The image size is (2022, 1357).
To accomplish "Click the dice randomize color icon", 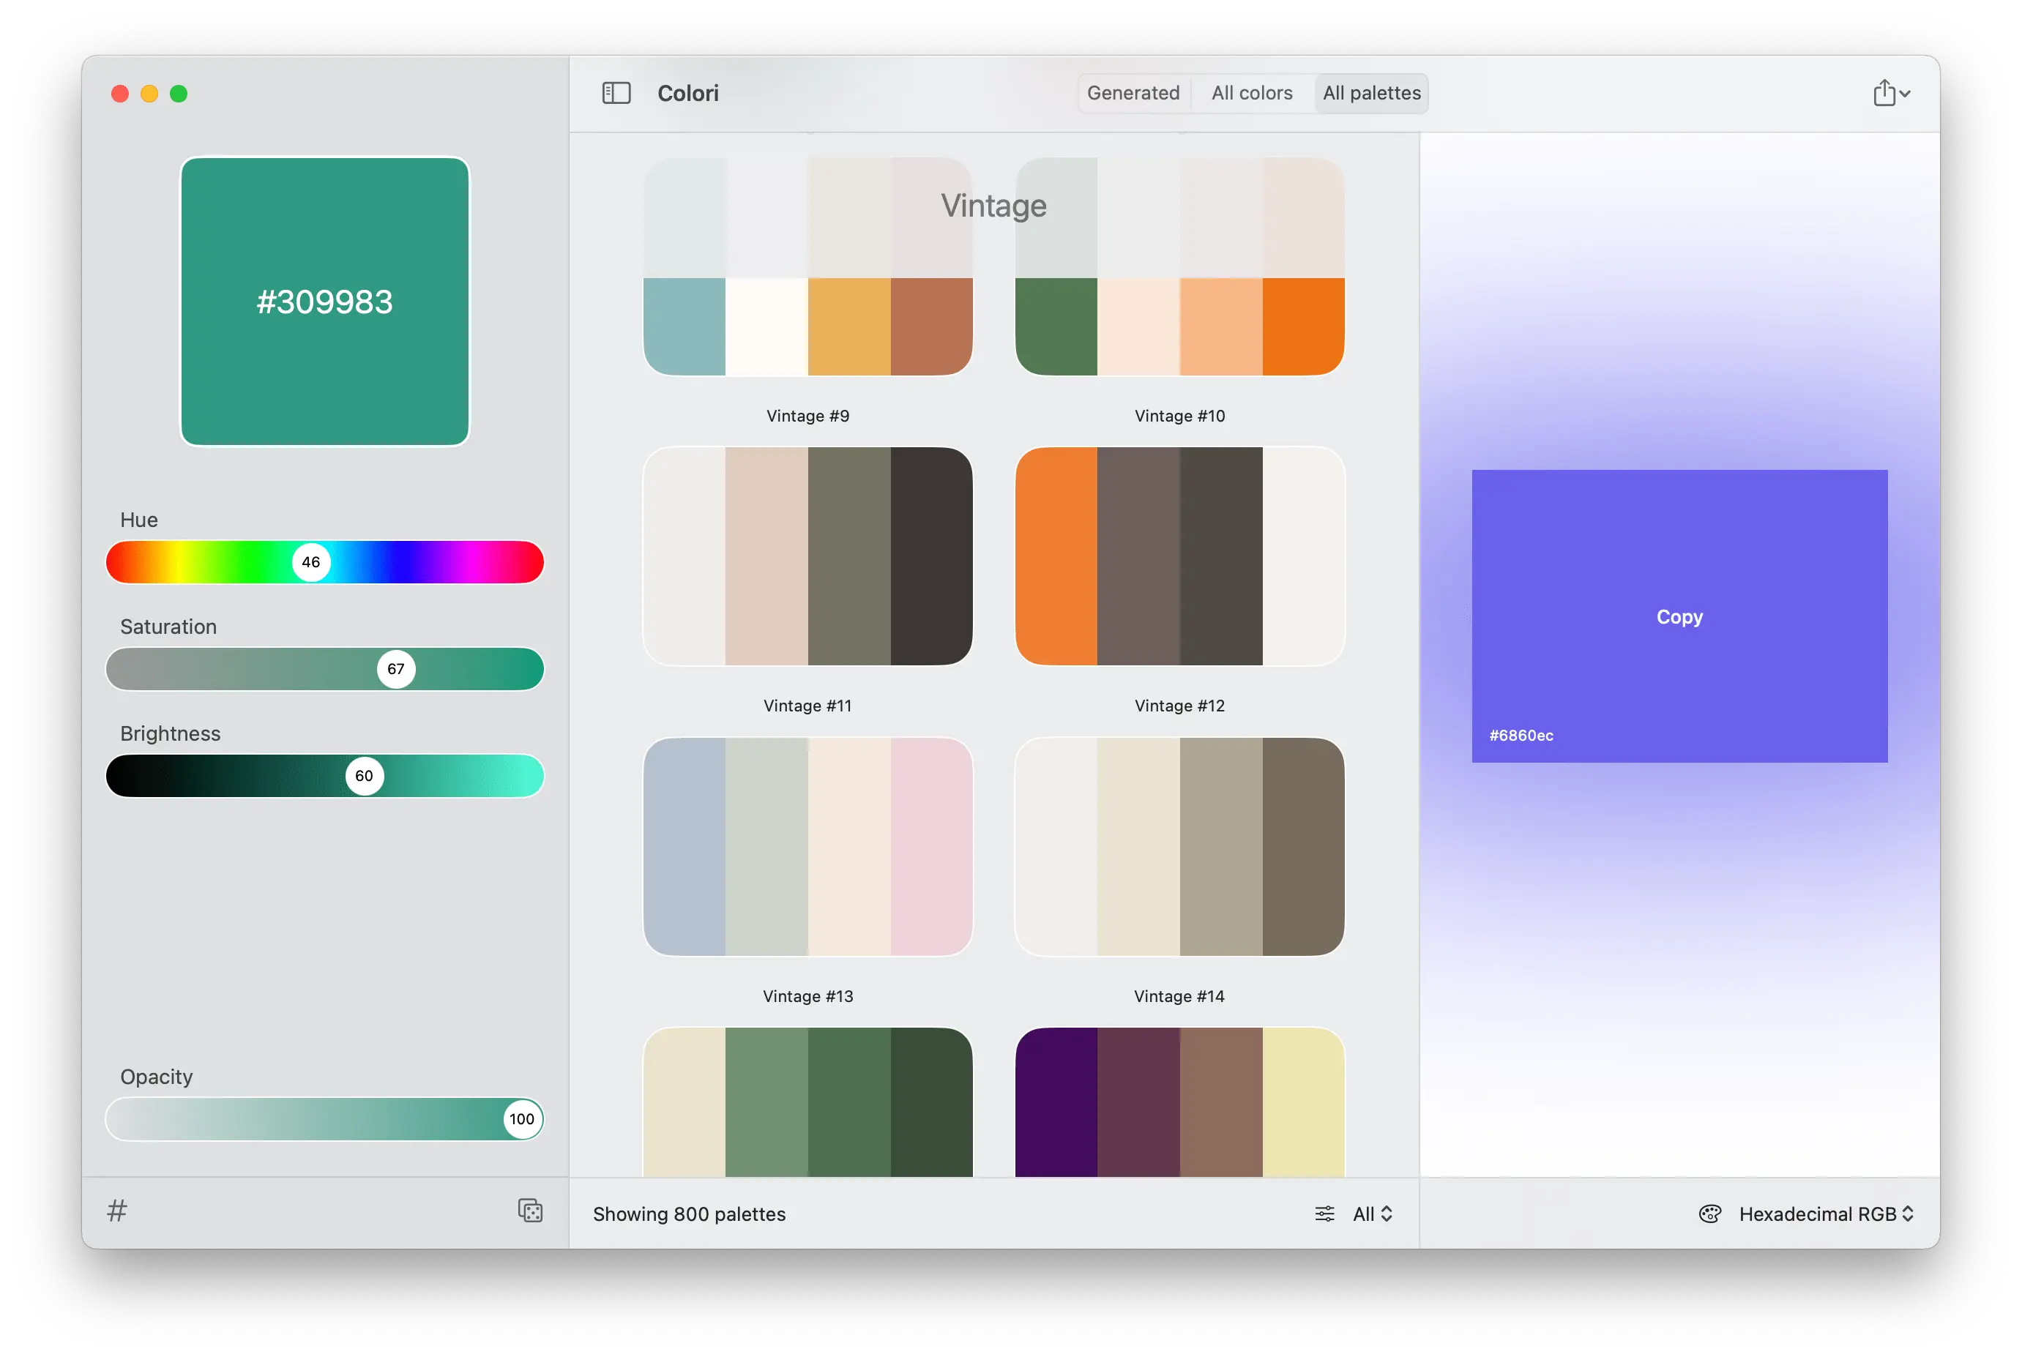I will (x=530, y=1210).
